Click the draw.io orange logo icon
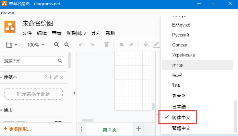 click(10, 27)
